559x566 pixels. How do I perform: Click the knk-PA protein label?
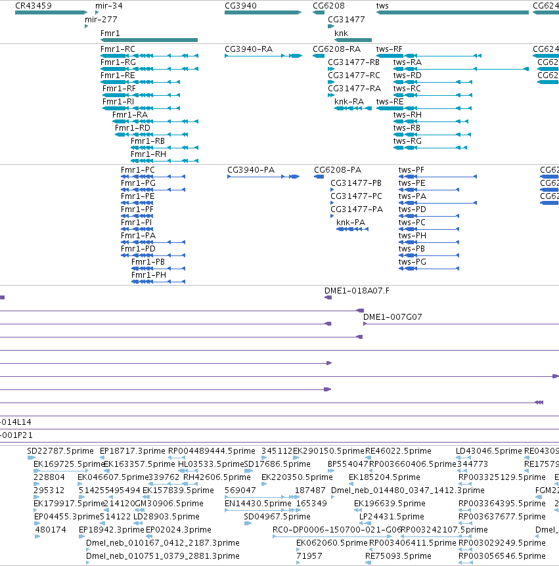[x=351, y=223]
